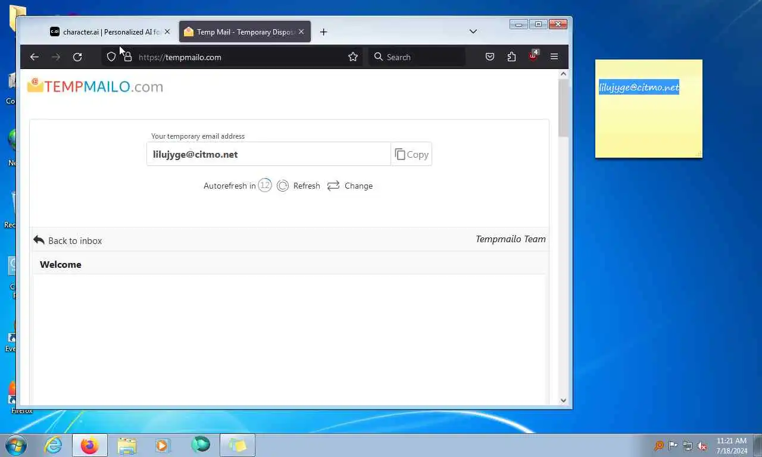762x457 pixels.
Task: Click the Tempmailo Team sender name
Action: 510,239
